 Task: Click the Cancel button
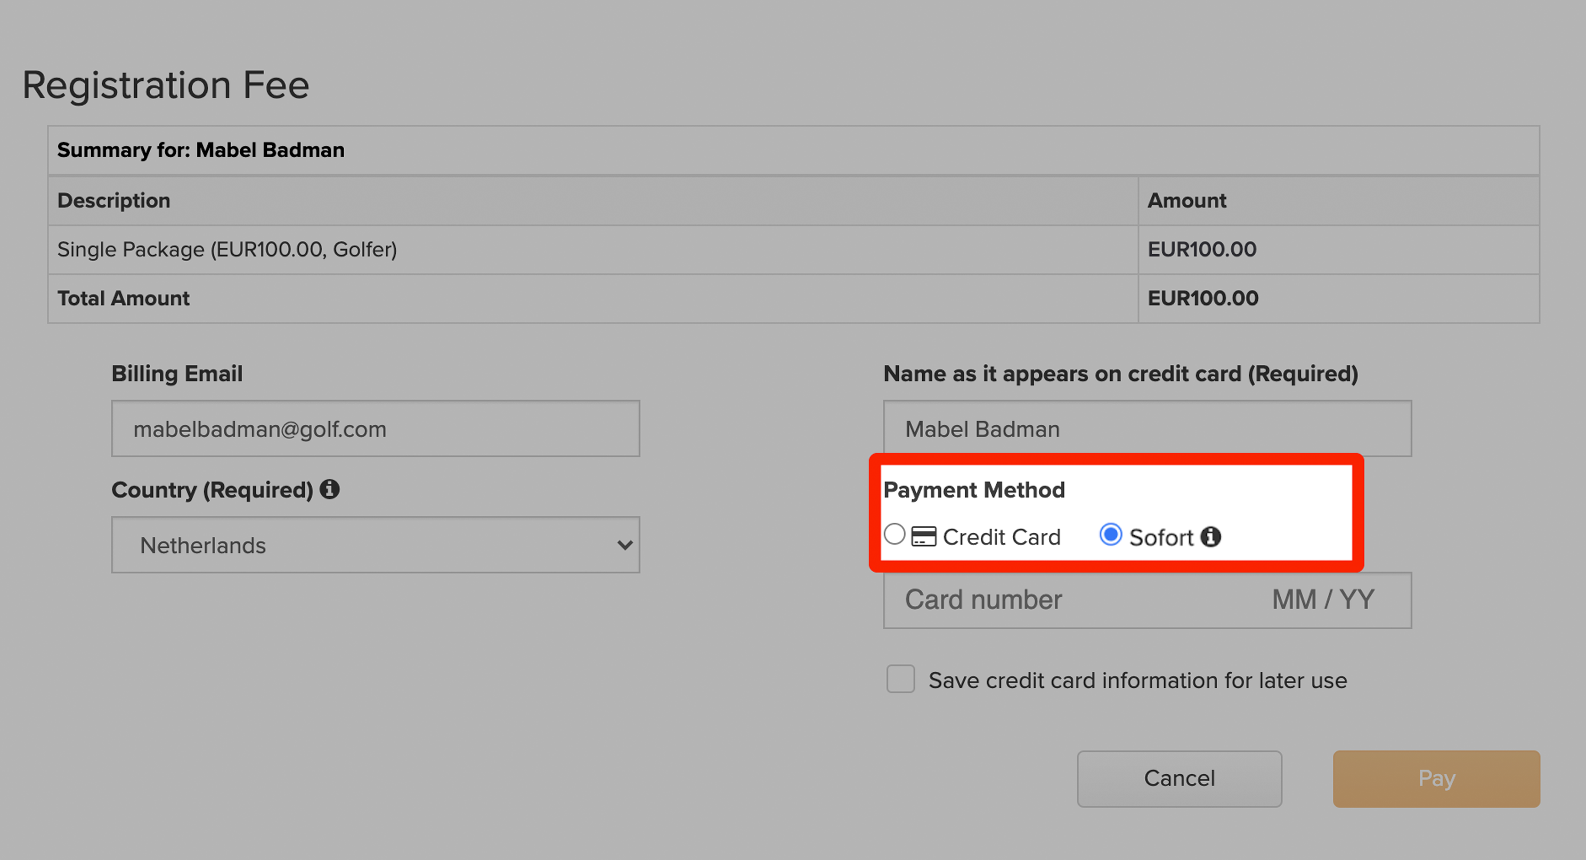1179,778
